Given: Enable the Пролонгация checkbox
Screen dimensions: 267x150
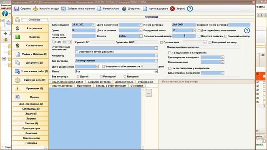Looking at the screenshot, I should tap(161, 42).
